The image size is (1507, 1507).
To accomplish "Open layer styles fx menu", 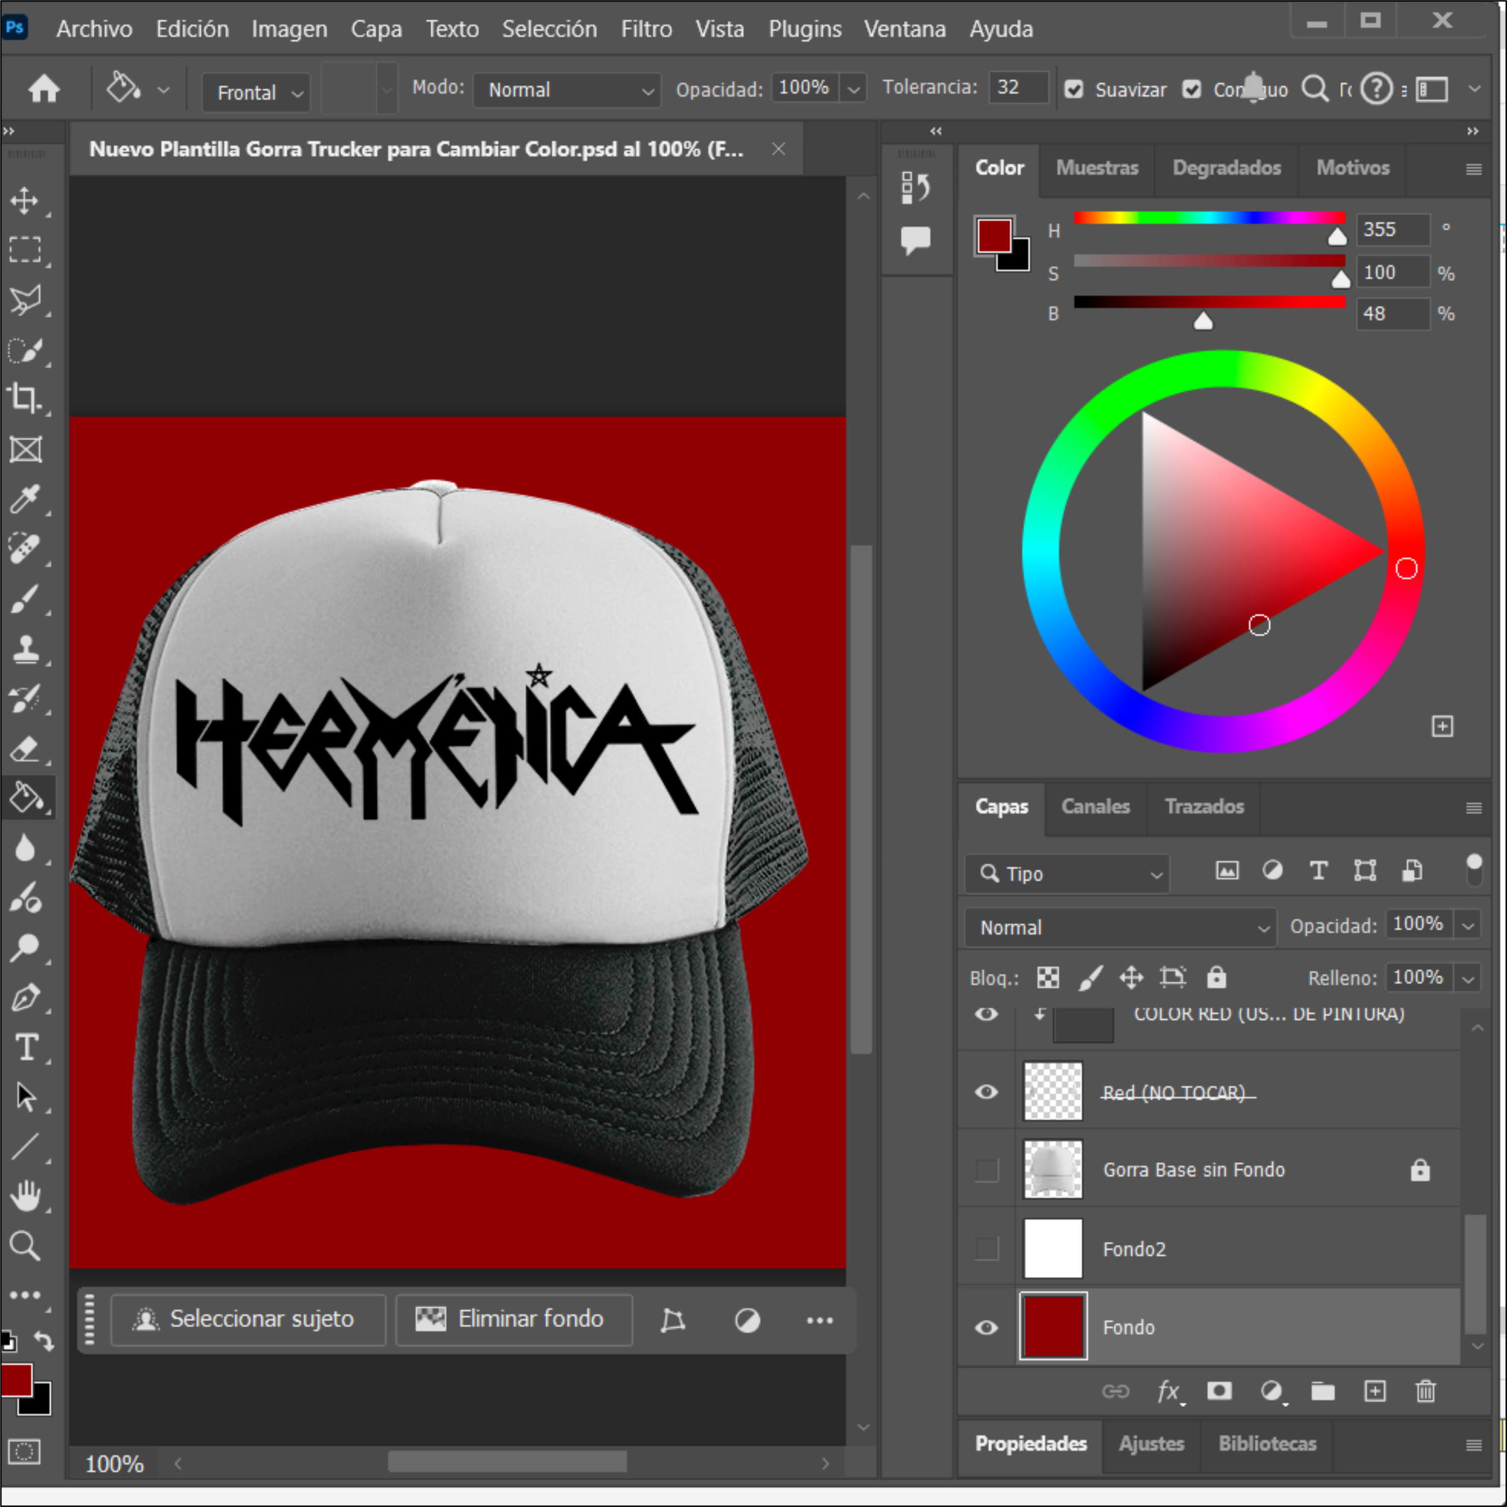I will [1169, 1391].
